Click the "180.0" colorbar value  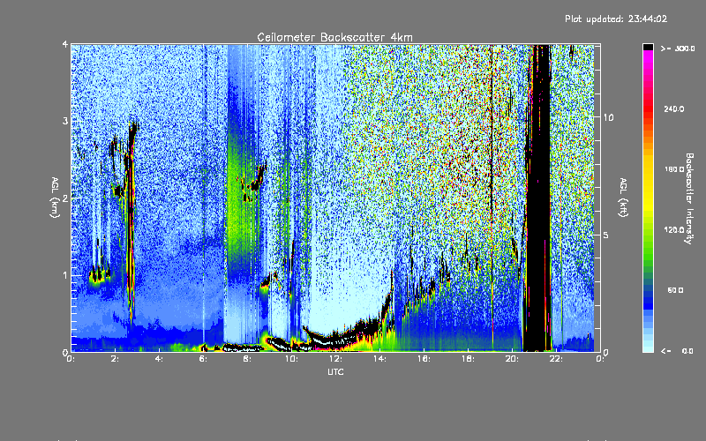(x=674, y=169)
